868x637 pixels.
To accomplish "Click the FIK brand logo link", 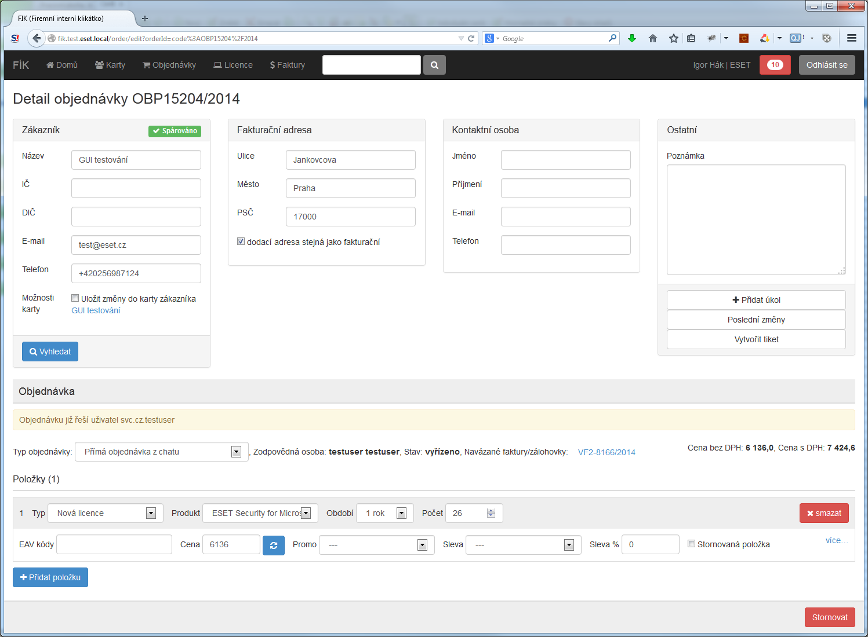I will (x=21, y=65).
